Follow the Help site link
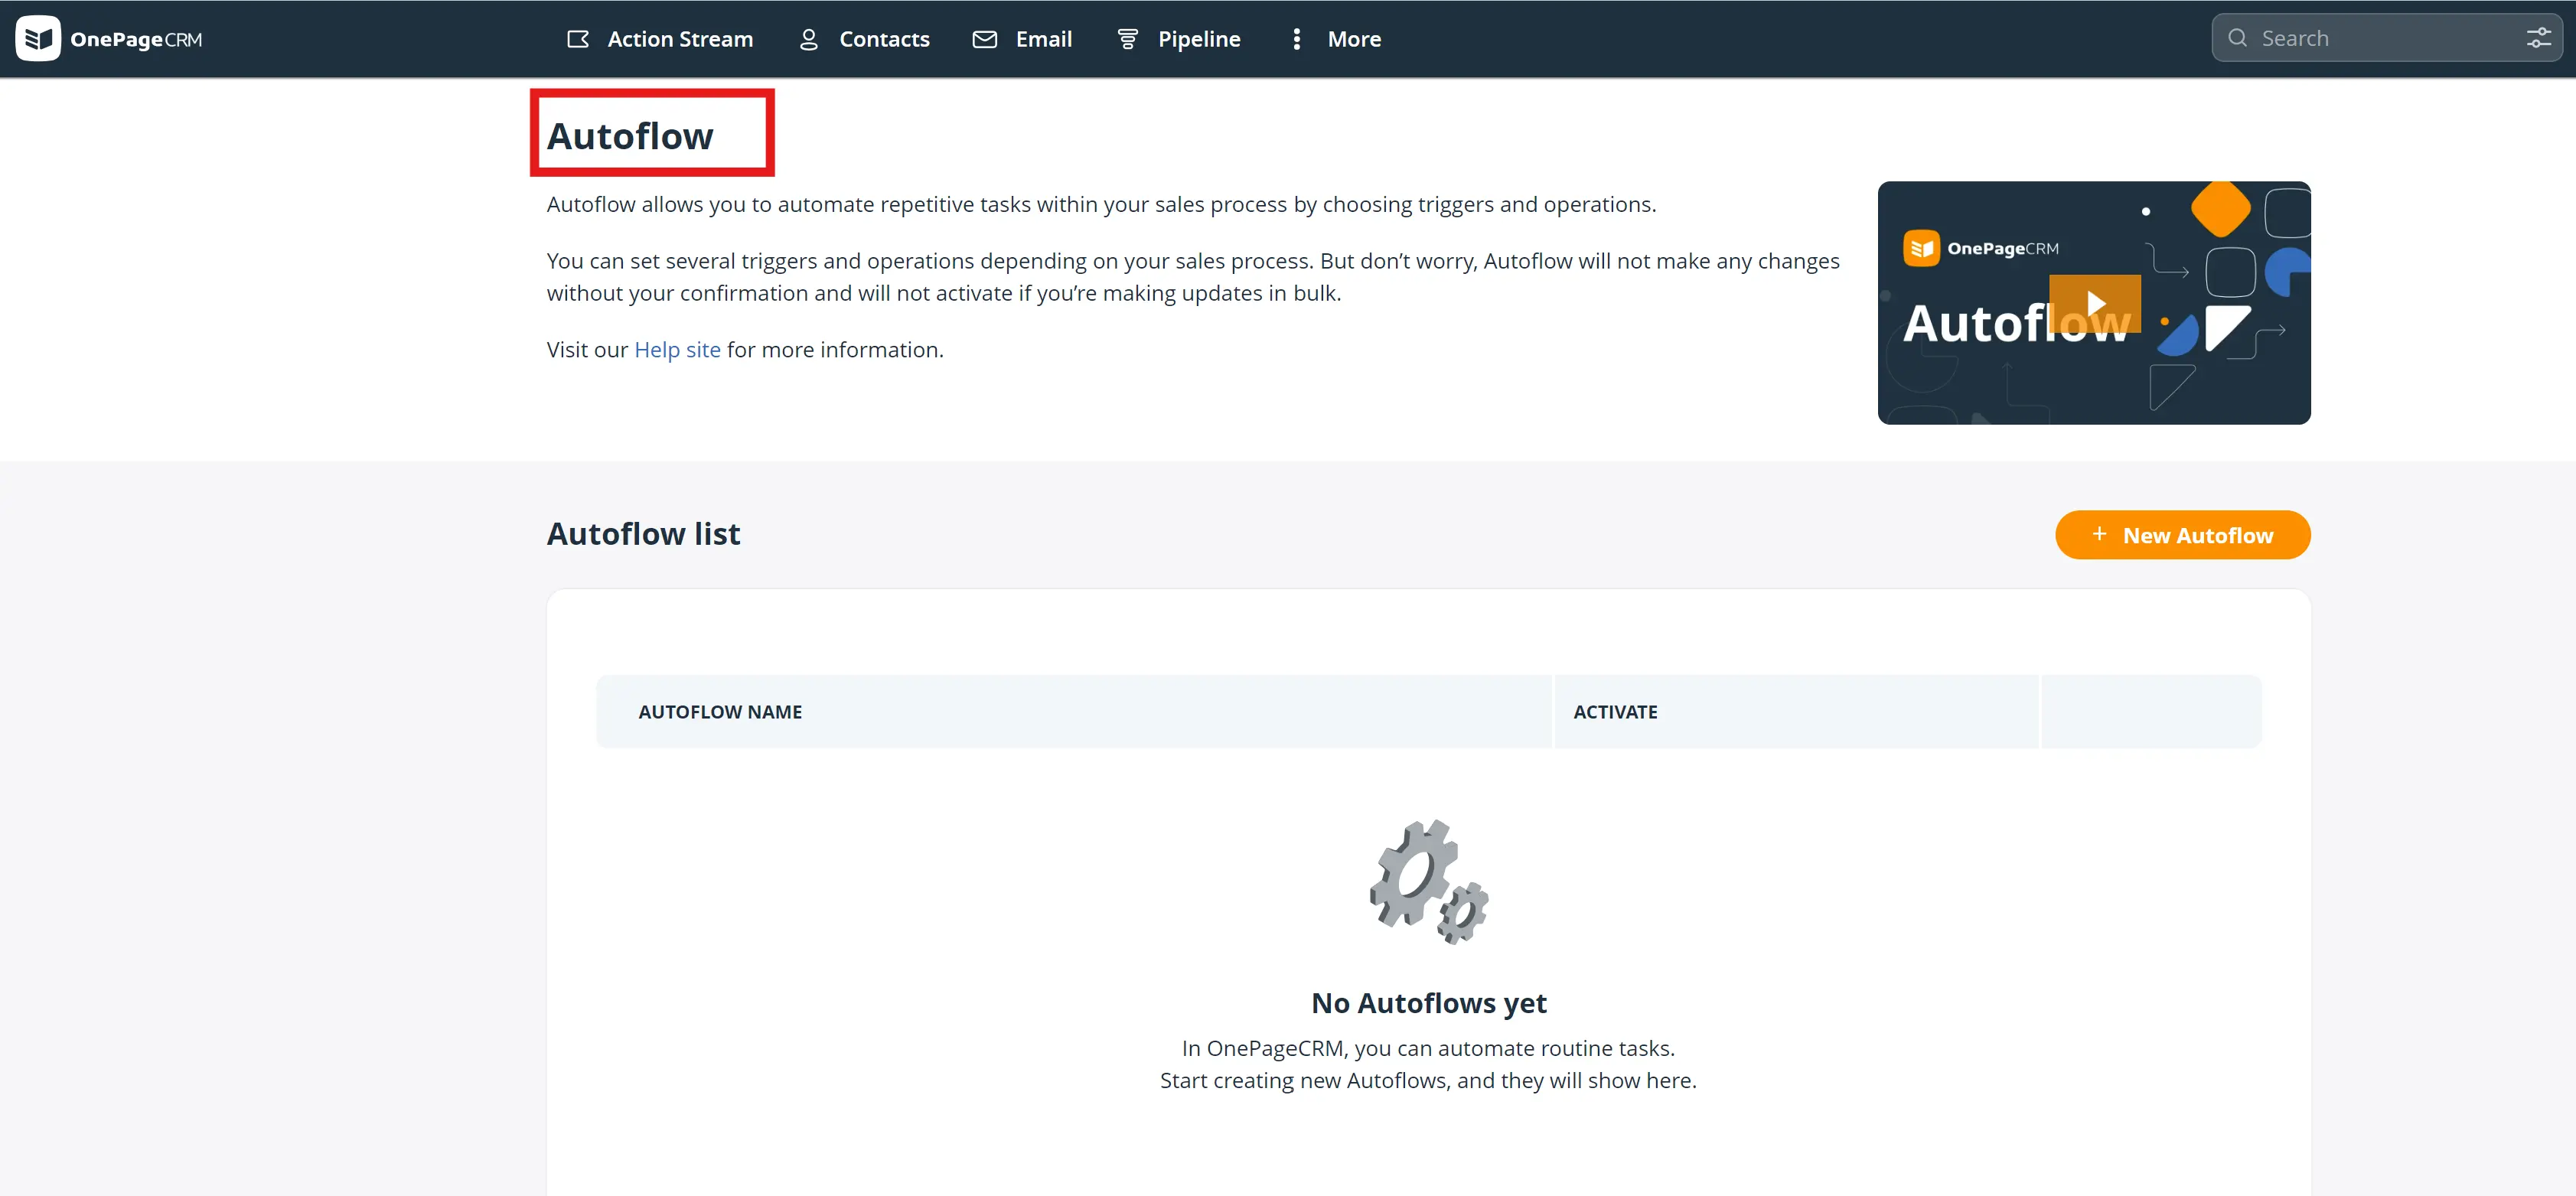 pyautogui.click(x=677, y=350)
